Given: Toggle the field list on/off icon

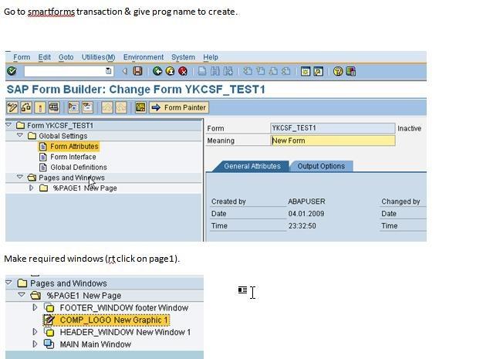Looking at the screenshot, I should (87, 107).
